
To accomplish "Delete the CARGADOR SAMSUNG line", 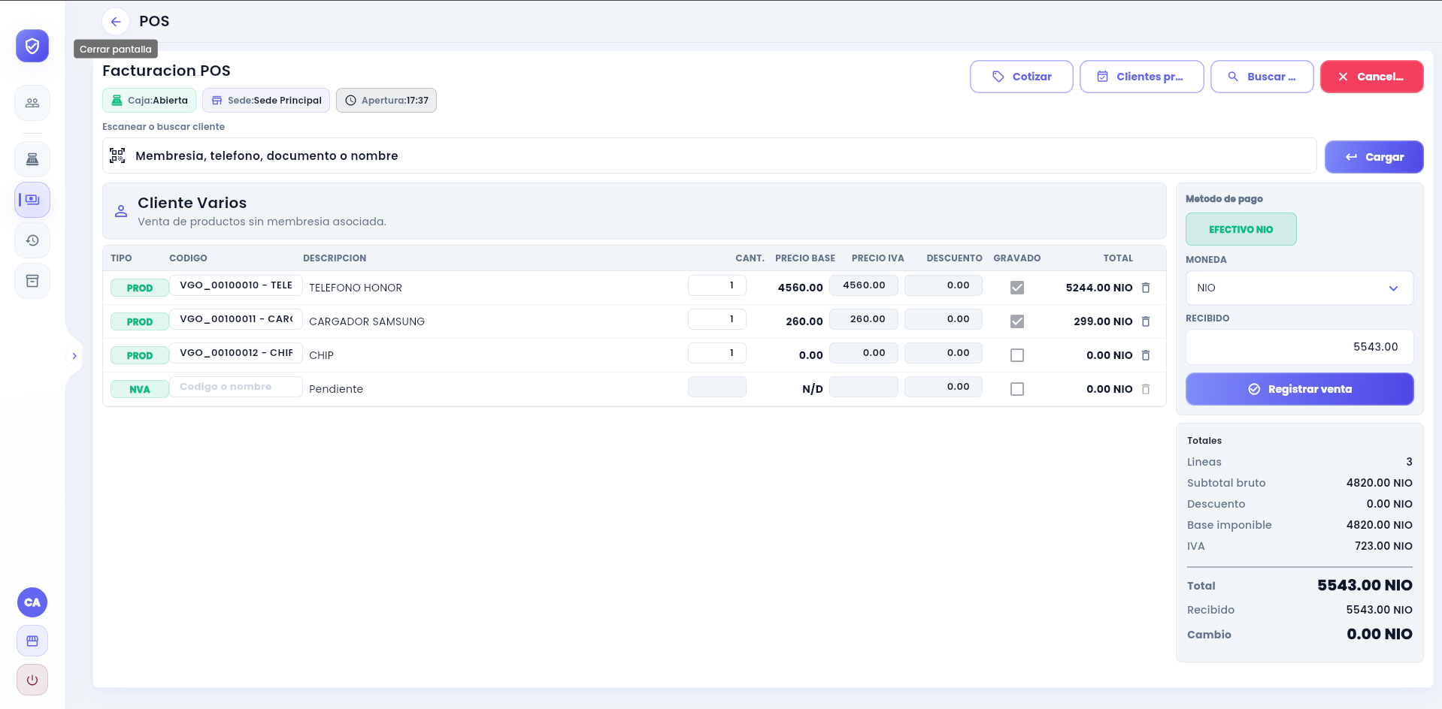I will coord(1146,321).
